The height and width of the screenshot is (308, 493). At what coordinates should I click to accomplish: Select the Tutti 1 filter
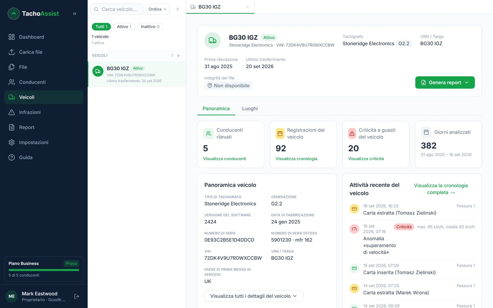pyautogui.click(x=101, y=27)
